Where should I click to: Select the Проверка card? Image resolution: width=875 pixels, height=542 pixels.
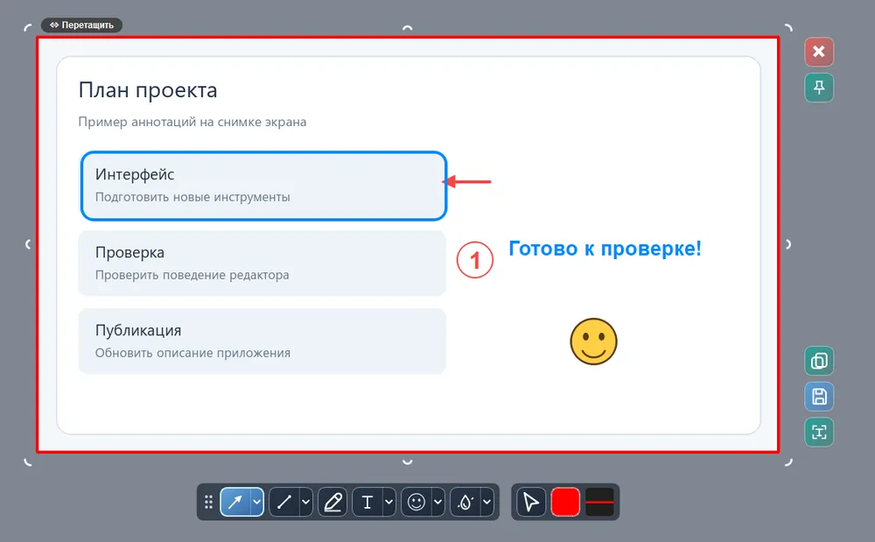point(262,264)
